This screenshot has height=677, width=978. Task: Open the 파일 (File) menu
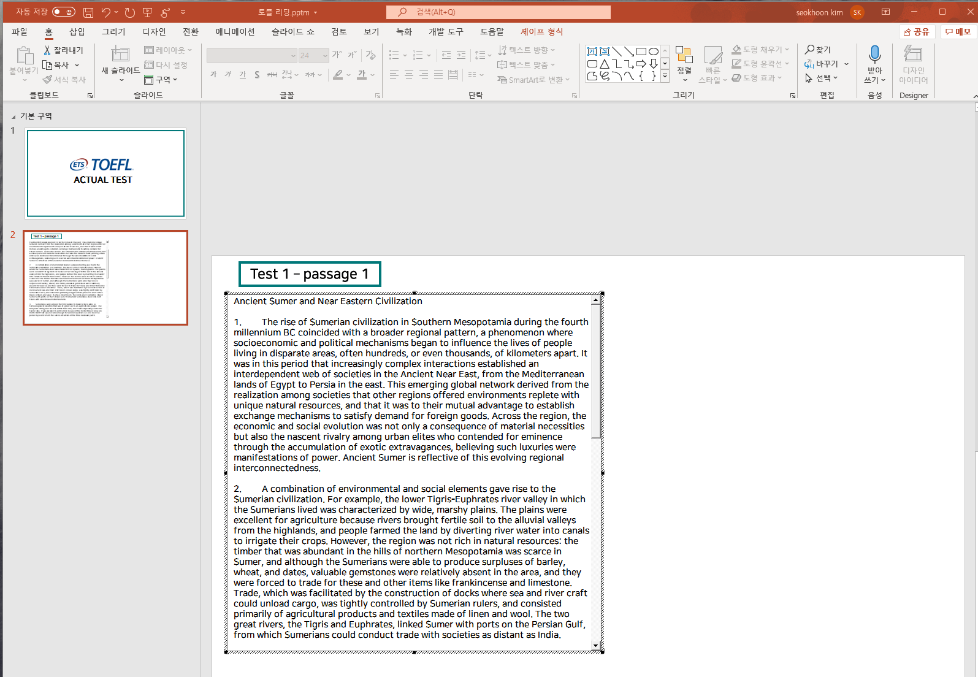[x=20, y=32]
